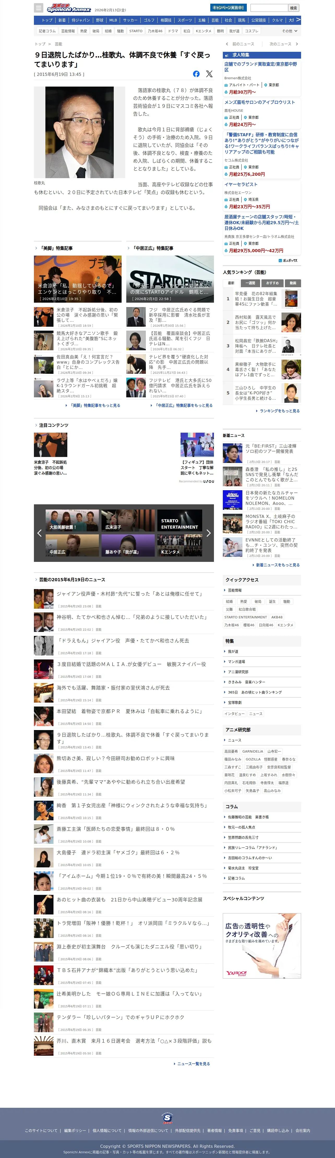Click ニュース一覧を見る link
The width and height of the screenshot is (335, 1158).
[192, 1064]
